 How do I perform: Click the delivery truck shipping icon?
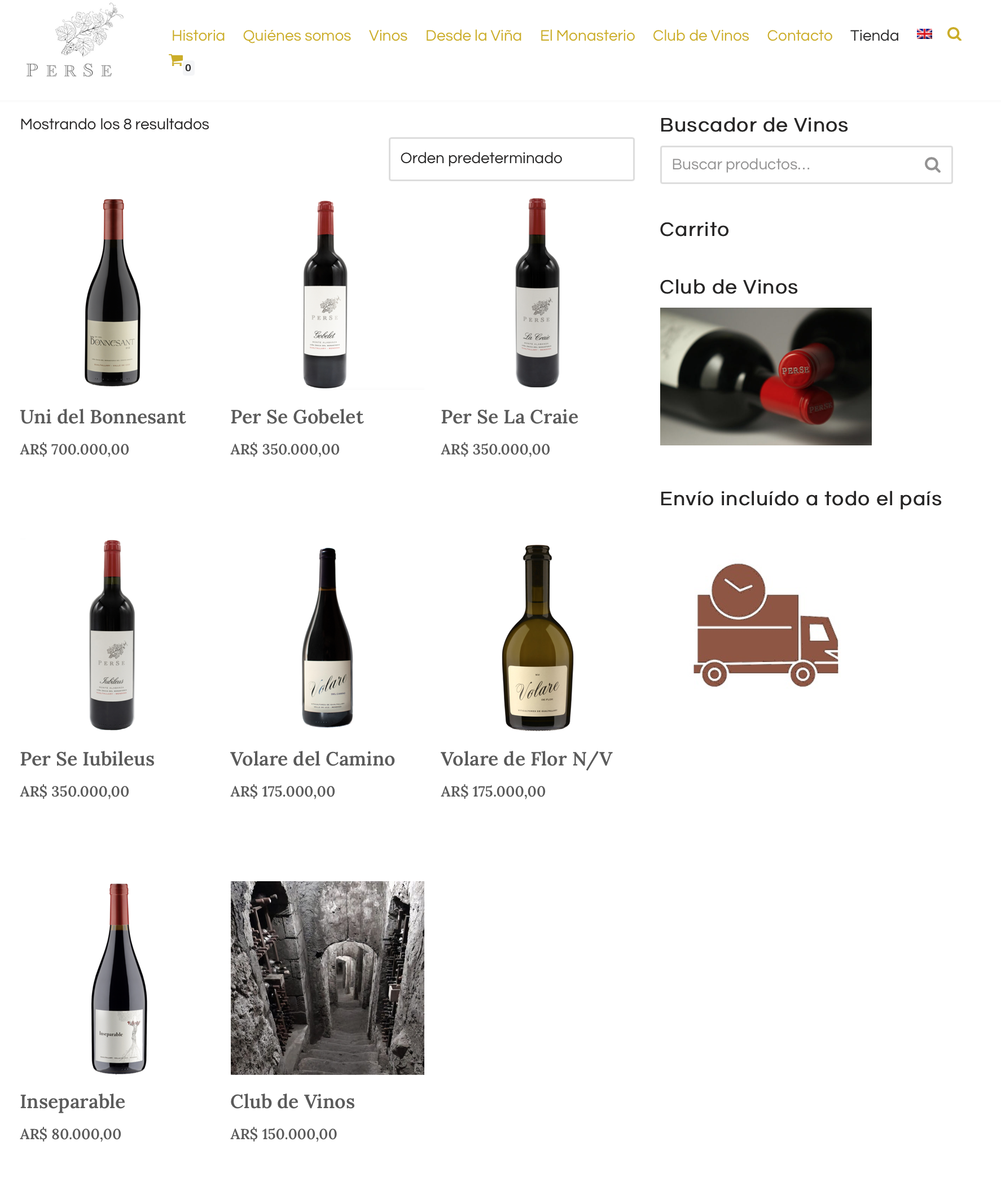[x=766, y=624]
